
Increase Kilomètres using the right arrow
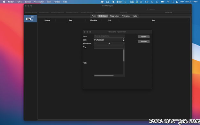click(x=123, y=43)
